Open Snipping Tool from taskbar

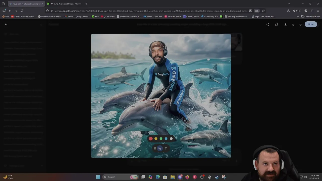(224, 177)
